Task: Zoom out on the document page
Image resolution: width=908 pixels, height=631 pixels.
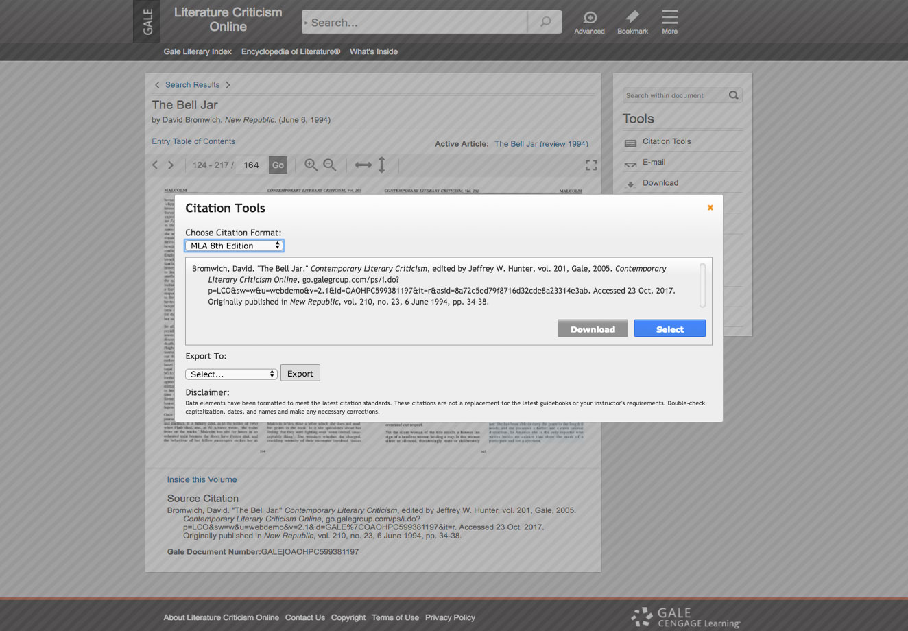Action: tap(330, 165)
